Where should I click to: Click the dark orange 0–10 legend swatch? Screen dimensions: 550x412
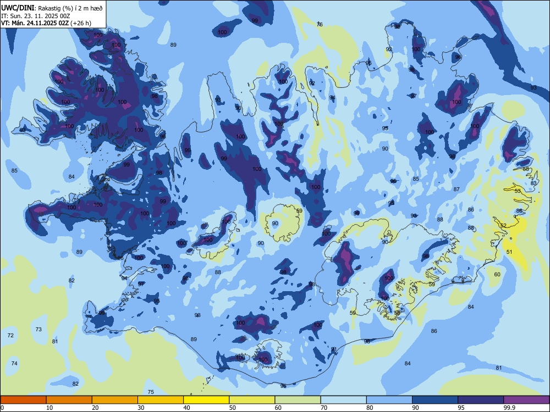tap(23, 400)
